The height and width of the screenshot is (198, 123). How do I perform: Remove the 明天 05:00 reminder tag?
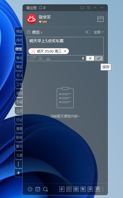(x=65, y=51)
